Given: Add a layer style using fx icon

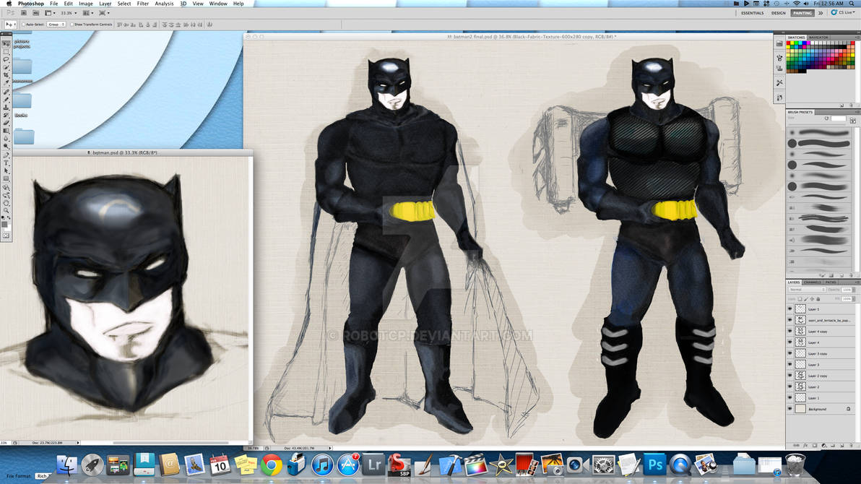Looking at the screenshot, I should (x=805, y=446).
